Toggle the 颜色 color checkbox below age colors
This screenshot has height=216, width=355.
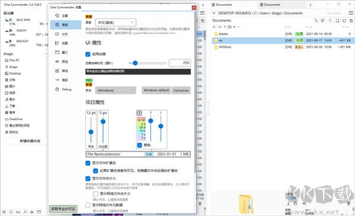140,145
